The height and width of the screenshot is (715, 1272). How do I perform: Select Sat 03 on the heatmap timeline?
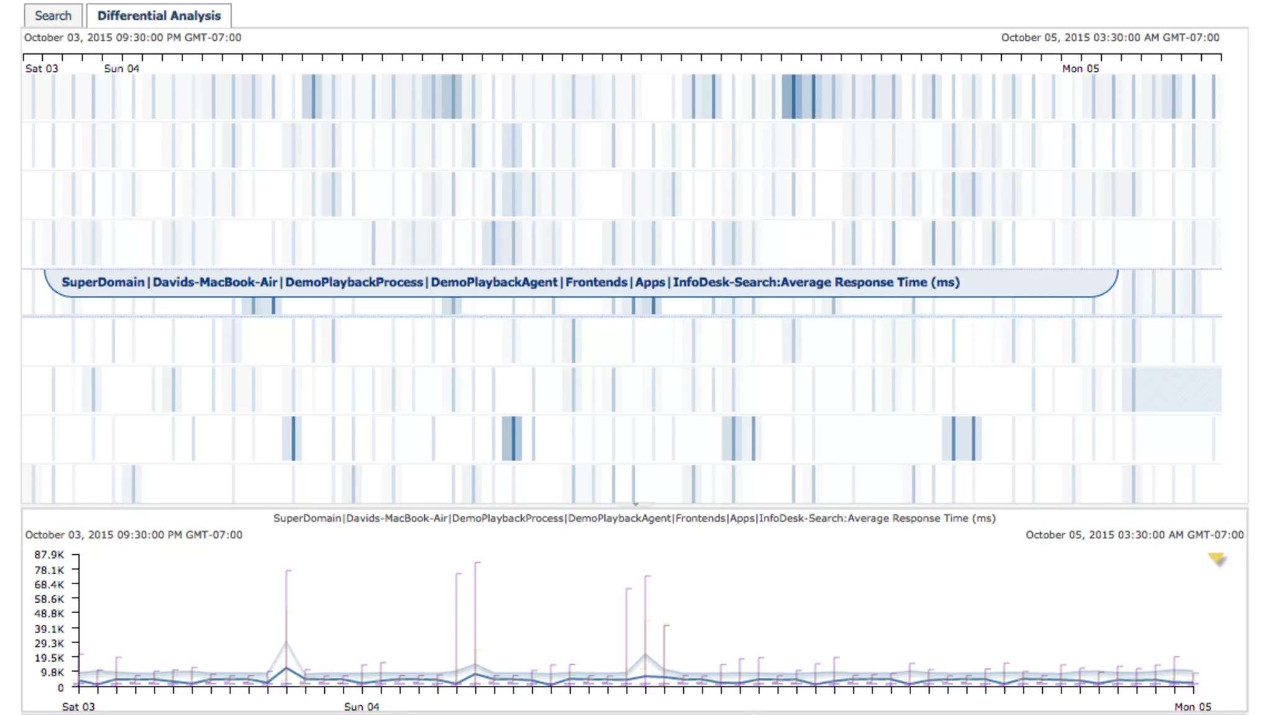tap(42, 68)
